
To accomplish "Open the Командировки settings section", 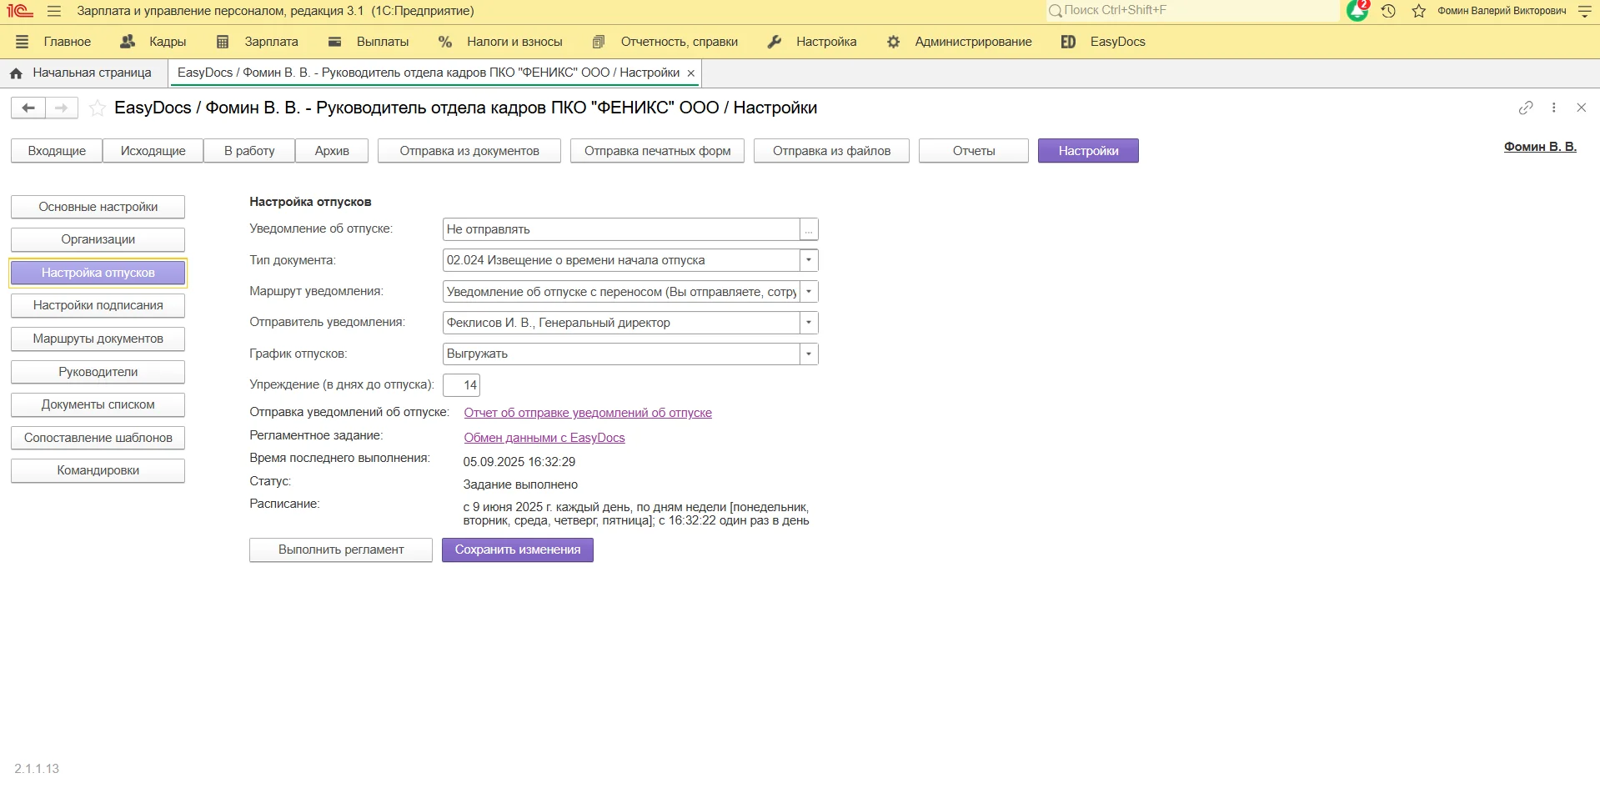I will tap(98, 471).
